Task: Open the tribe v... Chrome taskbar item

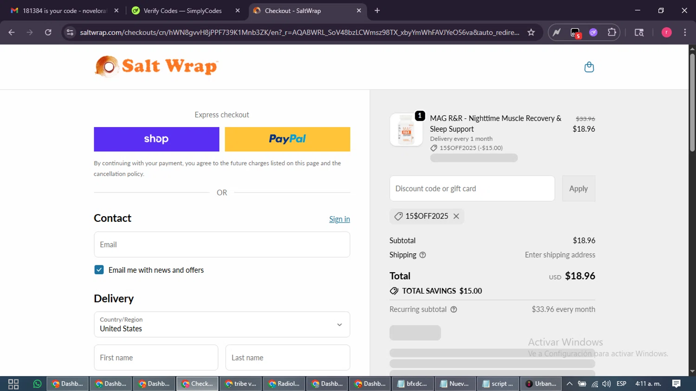Action: click(x=241, y=384)
